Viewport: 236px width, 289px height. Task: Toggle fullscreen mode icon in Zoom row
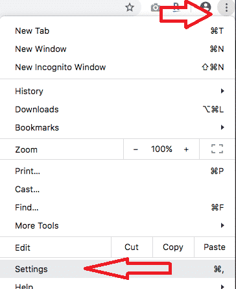217,149
